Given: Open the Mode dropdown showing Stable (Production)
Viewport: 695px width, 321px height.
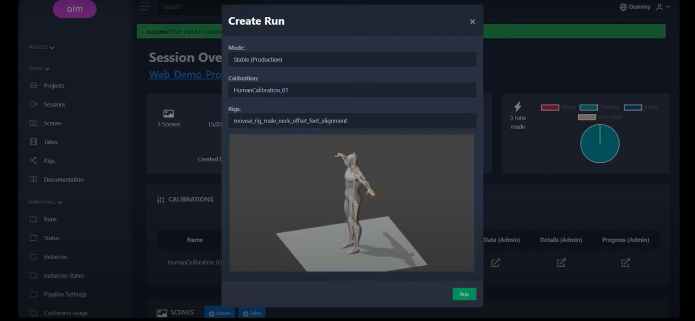Looking at the screenshot, I should (352, 60).
